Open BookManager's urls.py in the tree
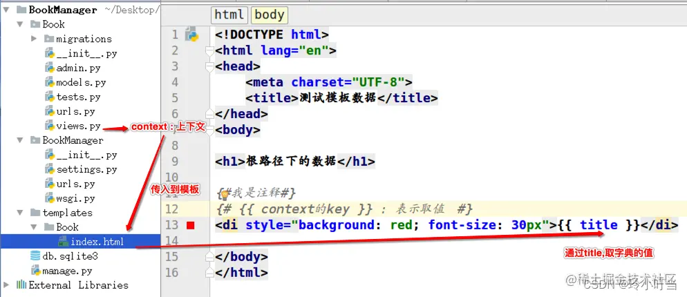The width and height of the screenshot is (687, 297). coord(76,184)
